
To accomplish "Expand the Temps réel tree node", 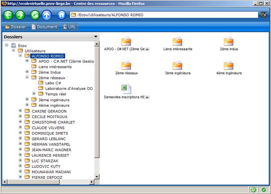I will coord(34,93).
